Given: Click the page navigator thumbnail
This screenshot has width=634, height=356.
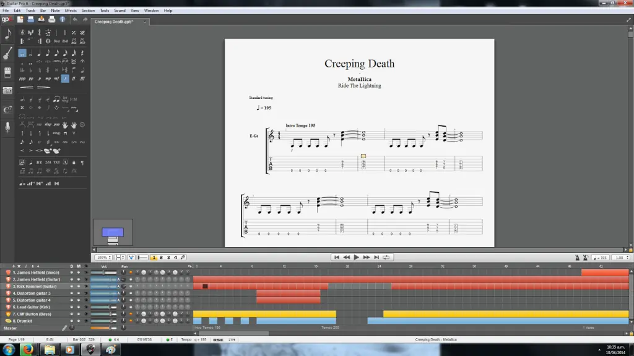Looking at the screenshot, I should [x=113, y=232].
